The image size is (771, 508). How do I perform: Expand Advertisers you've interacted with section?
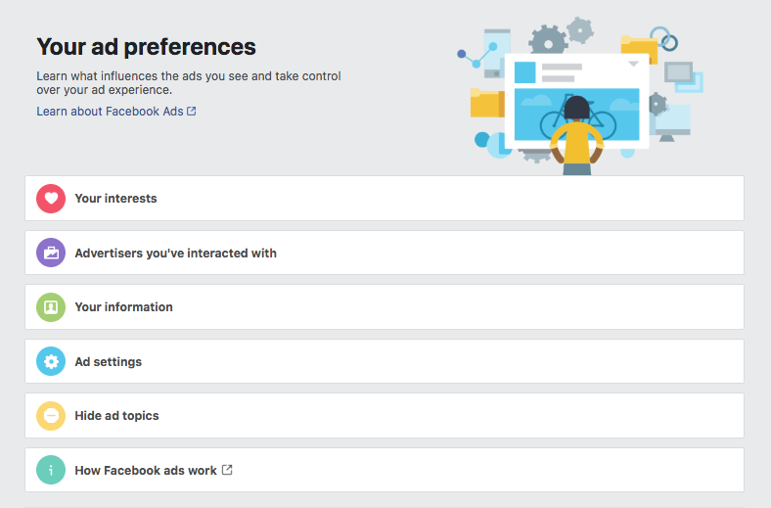tap(384, 253)
